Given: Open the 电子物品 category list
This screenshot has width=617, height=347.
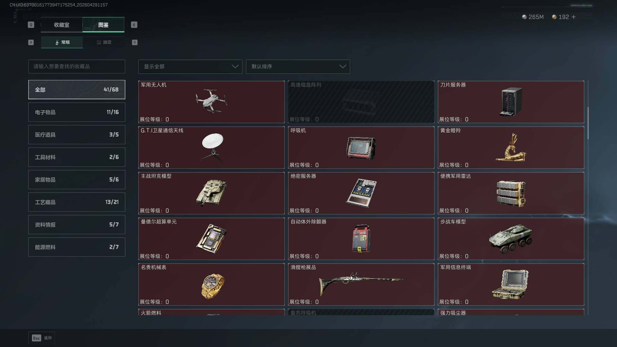Looking at the screenshot, I should [77, 112].
